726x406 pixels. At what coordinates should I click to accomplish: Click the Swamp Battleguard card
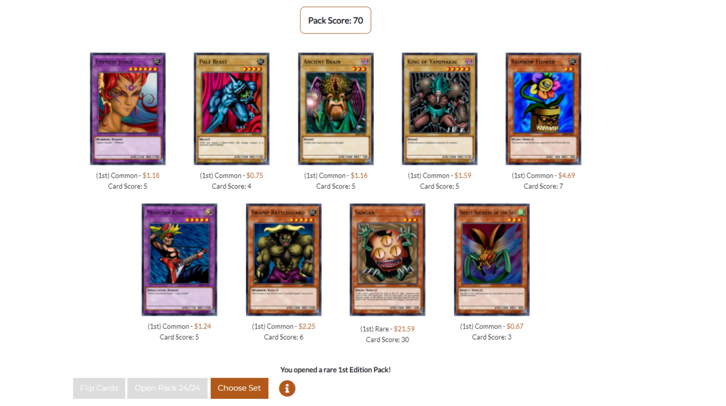[283, 260]
